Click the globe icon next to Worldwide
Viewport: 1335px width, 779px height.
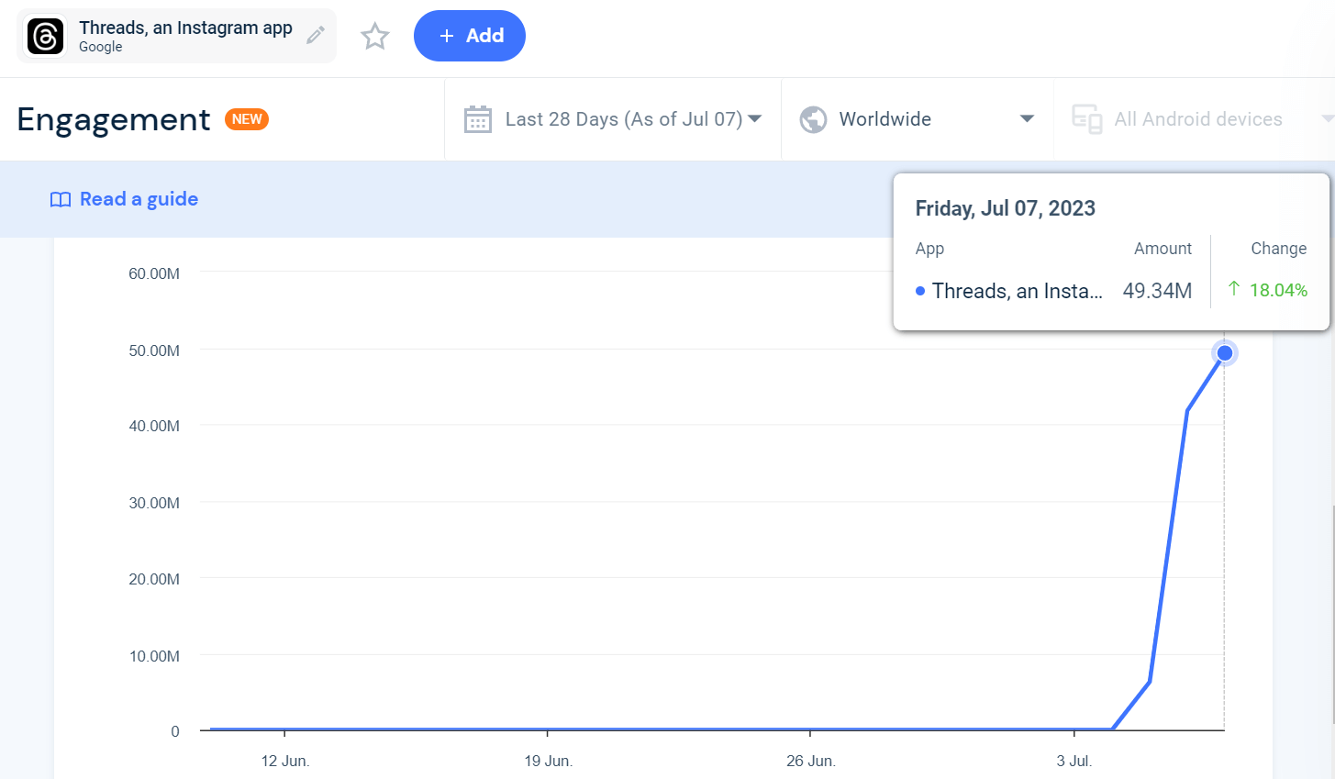pos(812,118)
